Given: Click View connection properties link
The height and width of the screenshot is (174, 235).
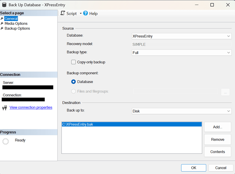Looking at the screenshot, I should (x=31, y=108).
